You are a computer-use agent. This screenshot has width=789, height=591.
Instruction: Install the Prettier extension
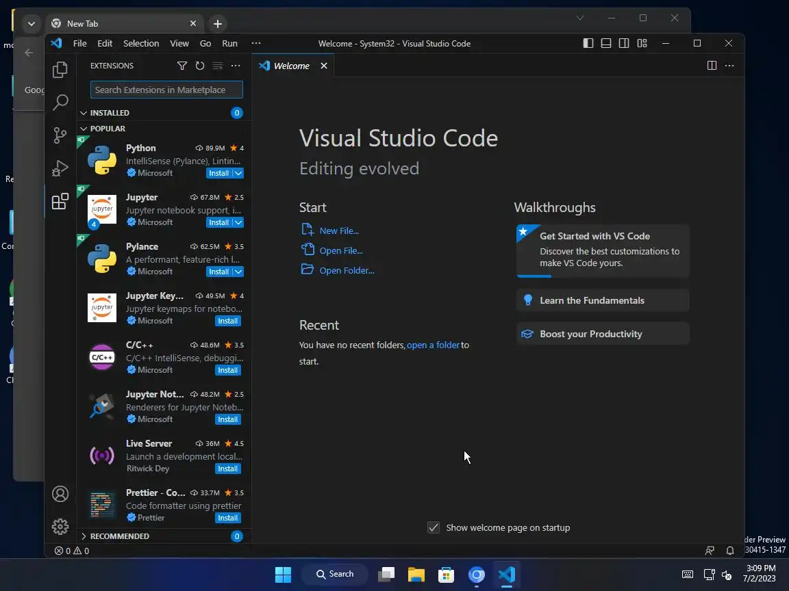(228, 518)
